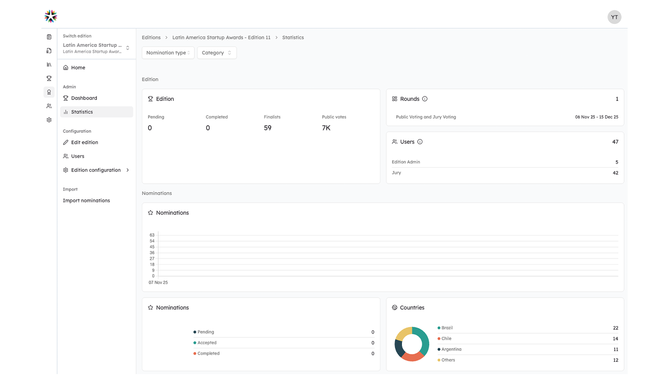Expand the Edition configuration submenu

tap(96, 170)
